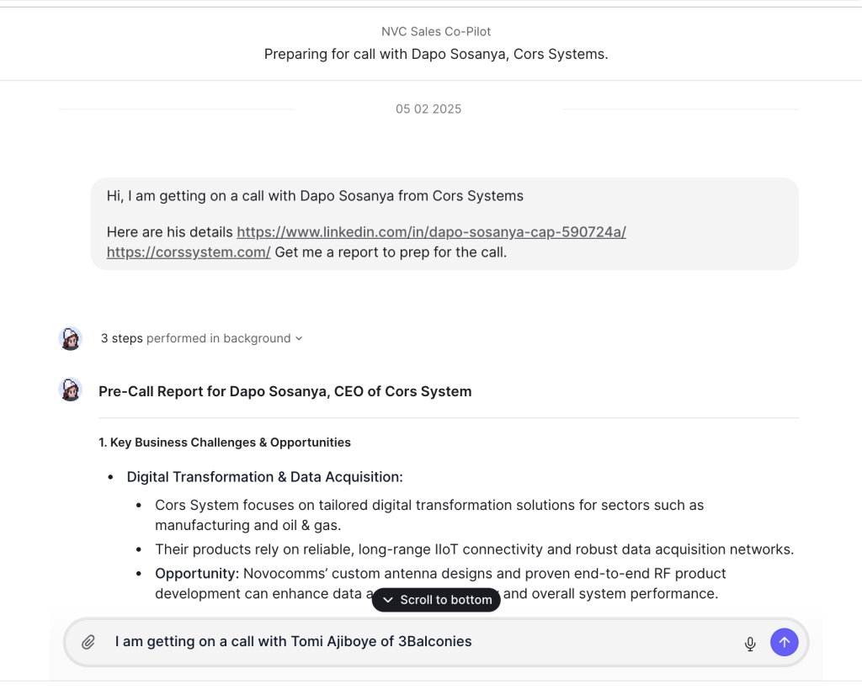Click the date label 05 02 2025
The width and height of the screenshot is (862, 700).
tap(428, 109)
